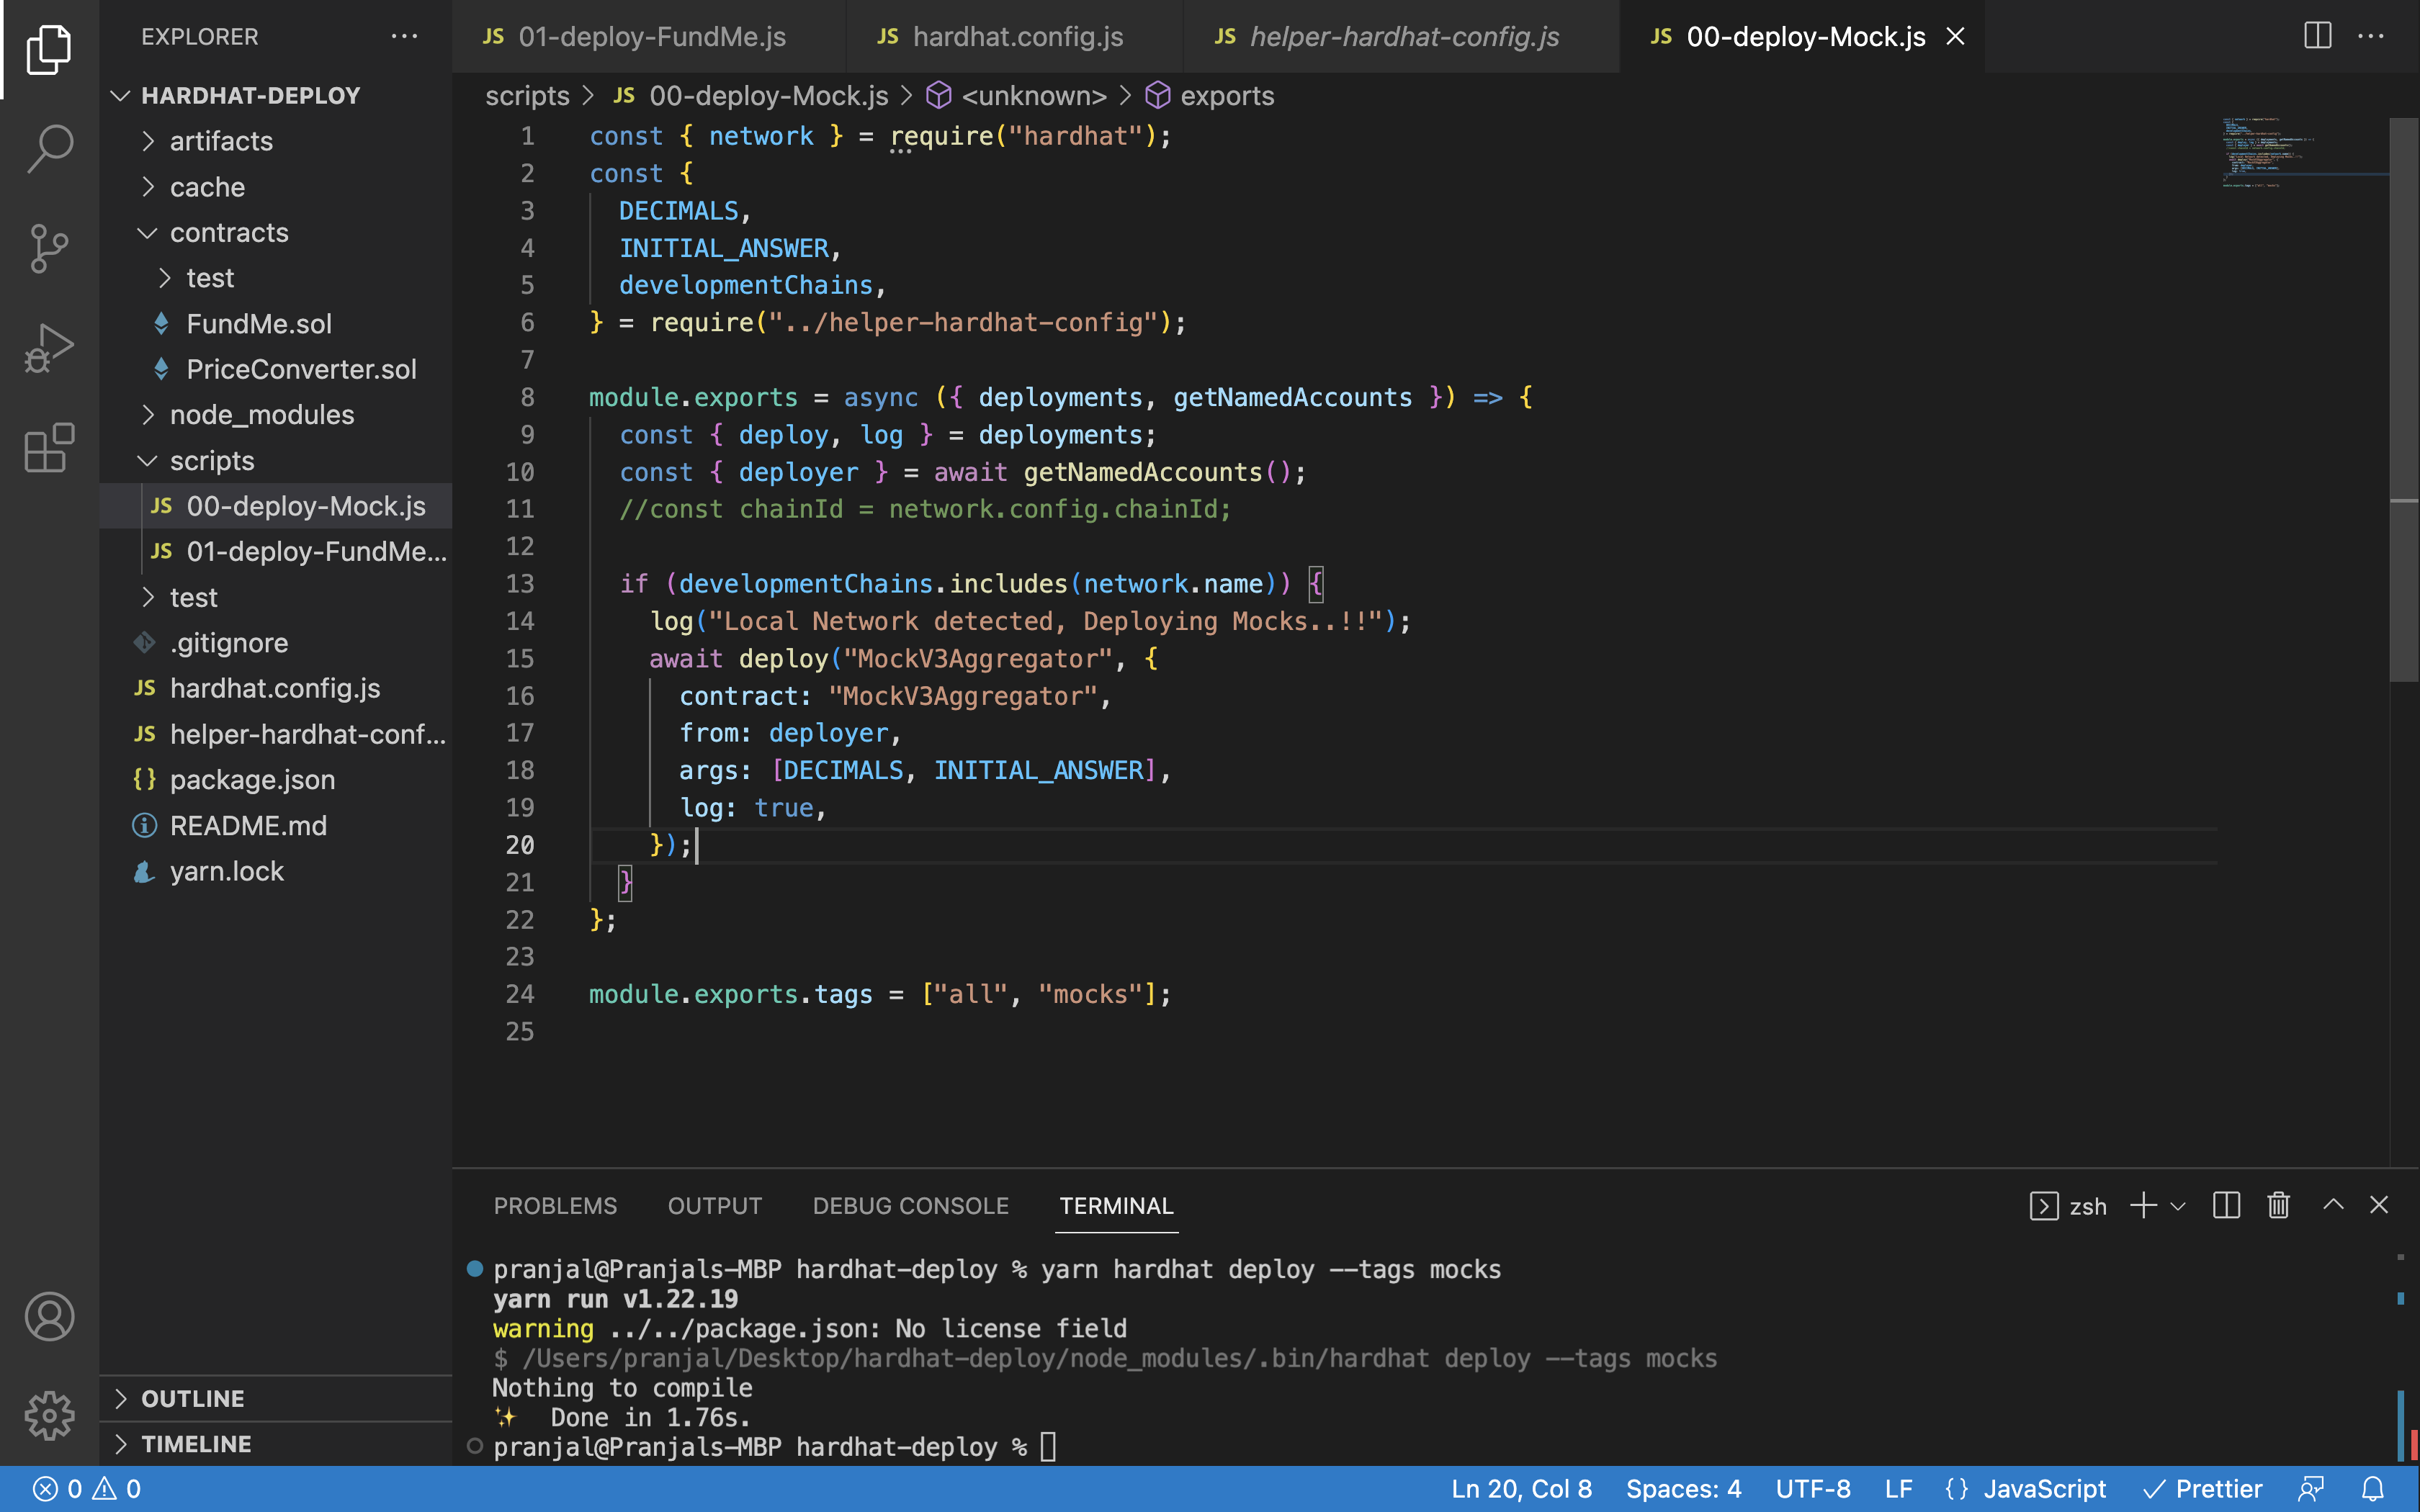Open hardhat.config.js in explorer tree
This screenshot has width=2420, height=1512.
click(x=276, y=688)
